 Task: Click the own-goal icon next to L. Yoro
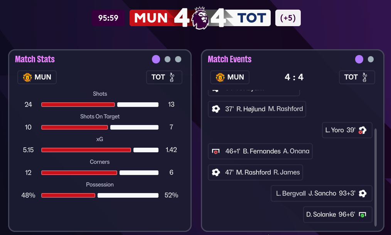[x=362, y=130]
